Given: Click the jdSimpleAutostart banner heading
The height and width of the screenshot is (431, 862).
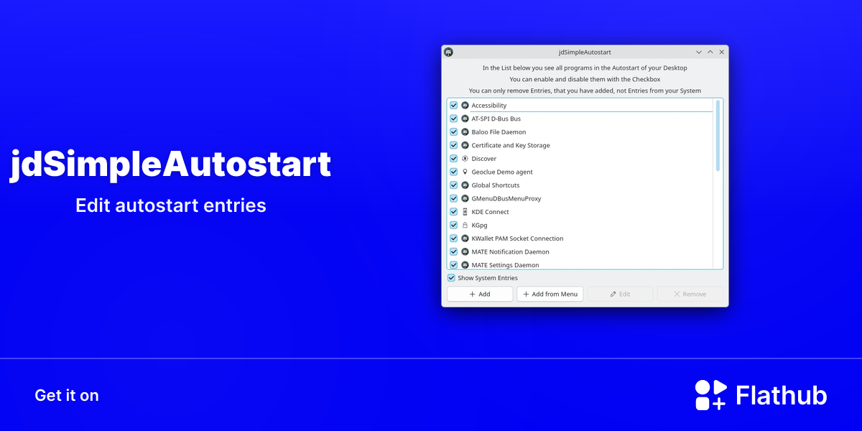Looking at the screenshot, I should click(170, 164).
